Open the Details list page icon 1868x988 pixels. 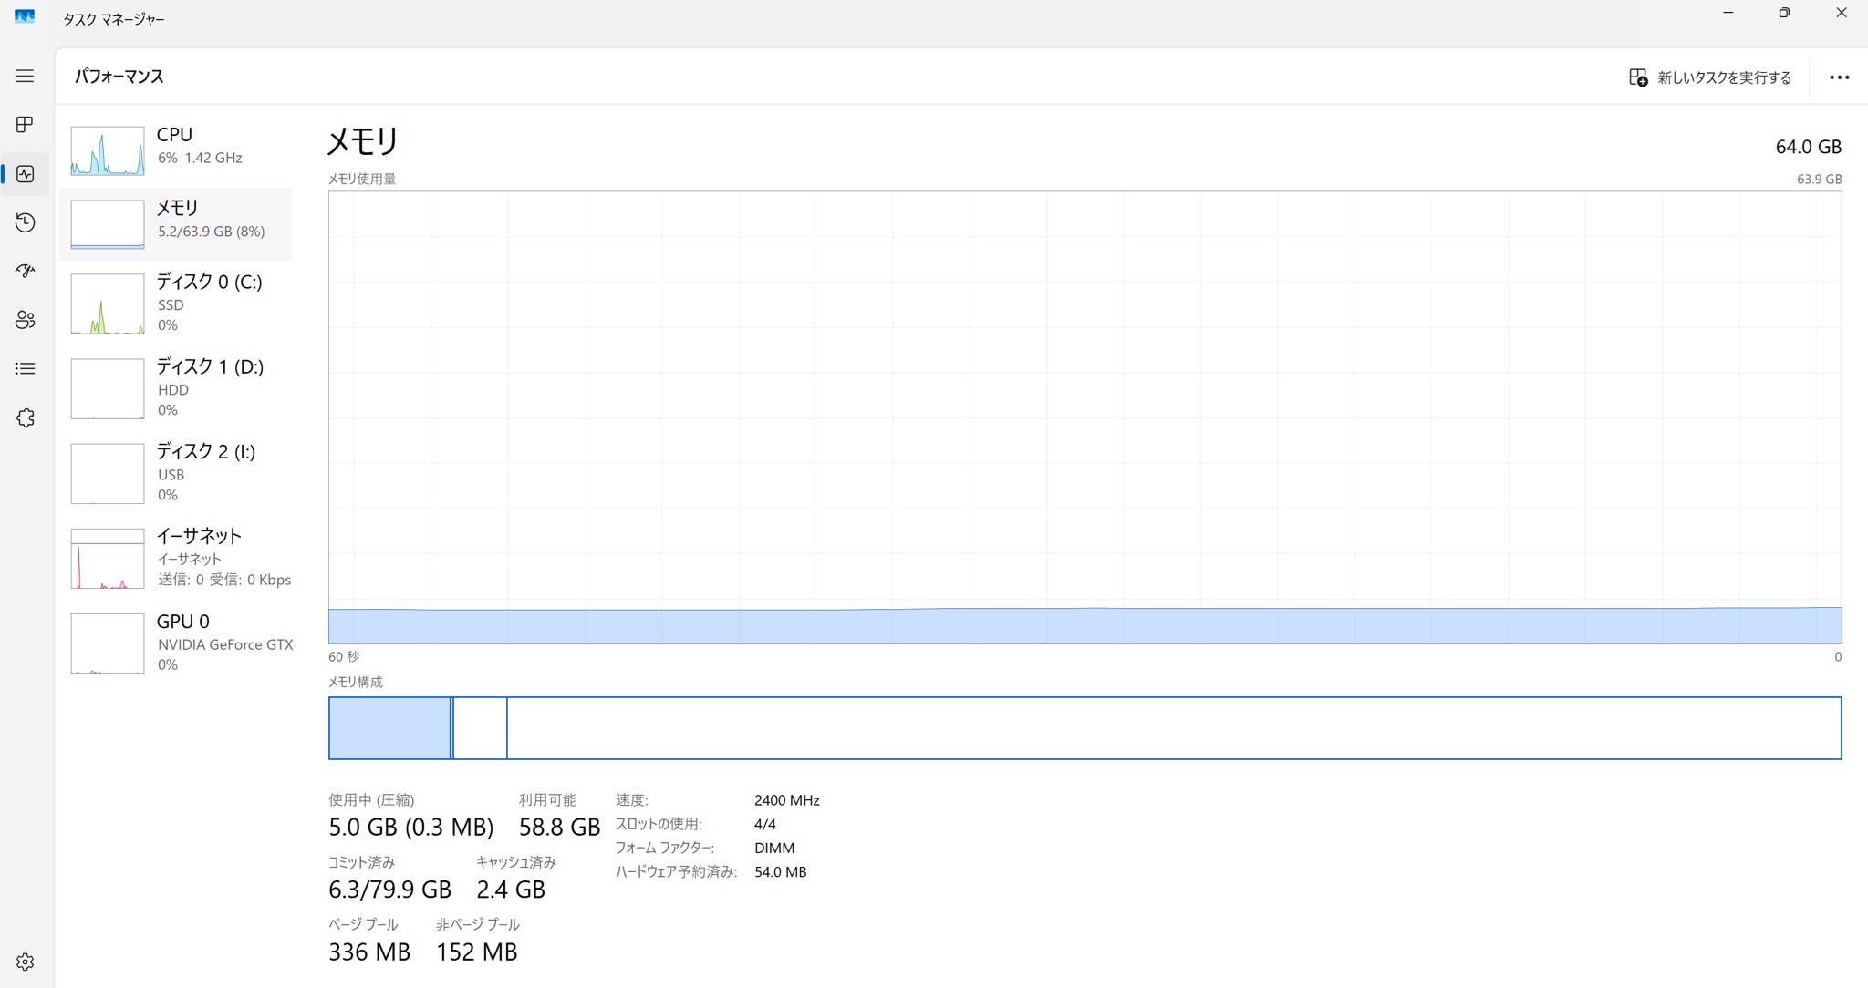pyautogui.click(x=25, y=368)
